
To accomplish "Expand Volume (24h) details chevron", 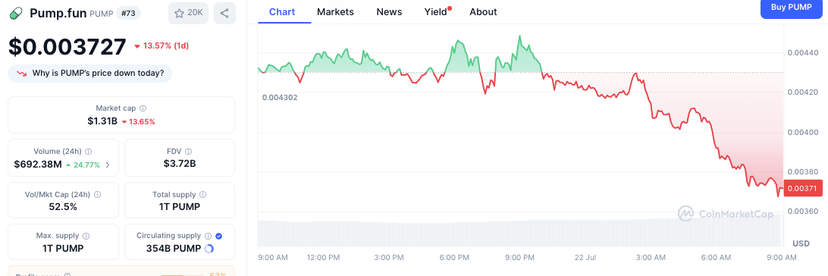I will point(108,165).
